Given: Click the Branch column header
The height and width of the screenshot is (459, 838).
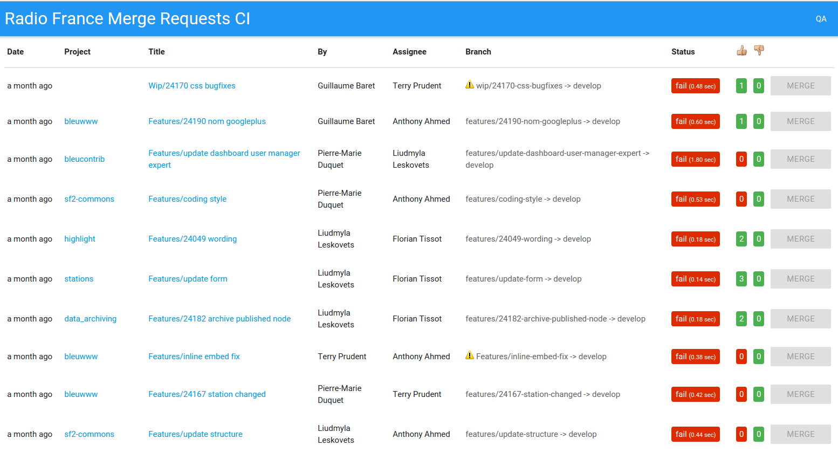Looking at the screenshot, I should (478, 52).
